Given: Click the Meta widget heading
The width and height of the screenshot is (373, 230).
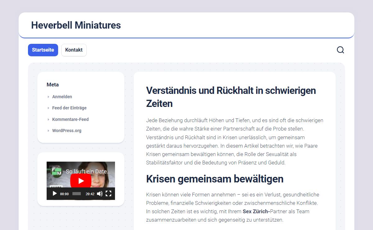Looking at the screenshot, I should pos(53,85).
